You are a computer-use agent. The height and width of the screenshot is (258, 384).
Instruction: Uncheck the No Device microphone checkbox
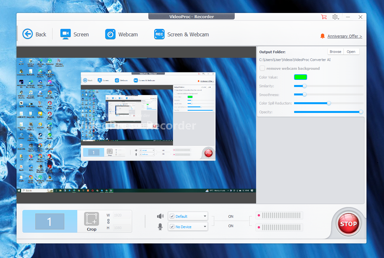pyautogui.click(x=172, y=227)
